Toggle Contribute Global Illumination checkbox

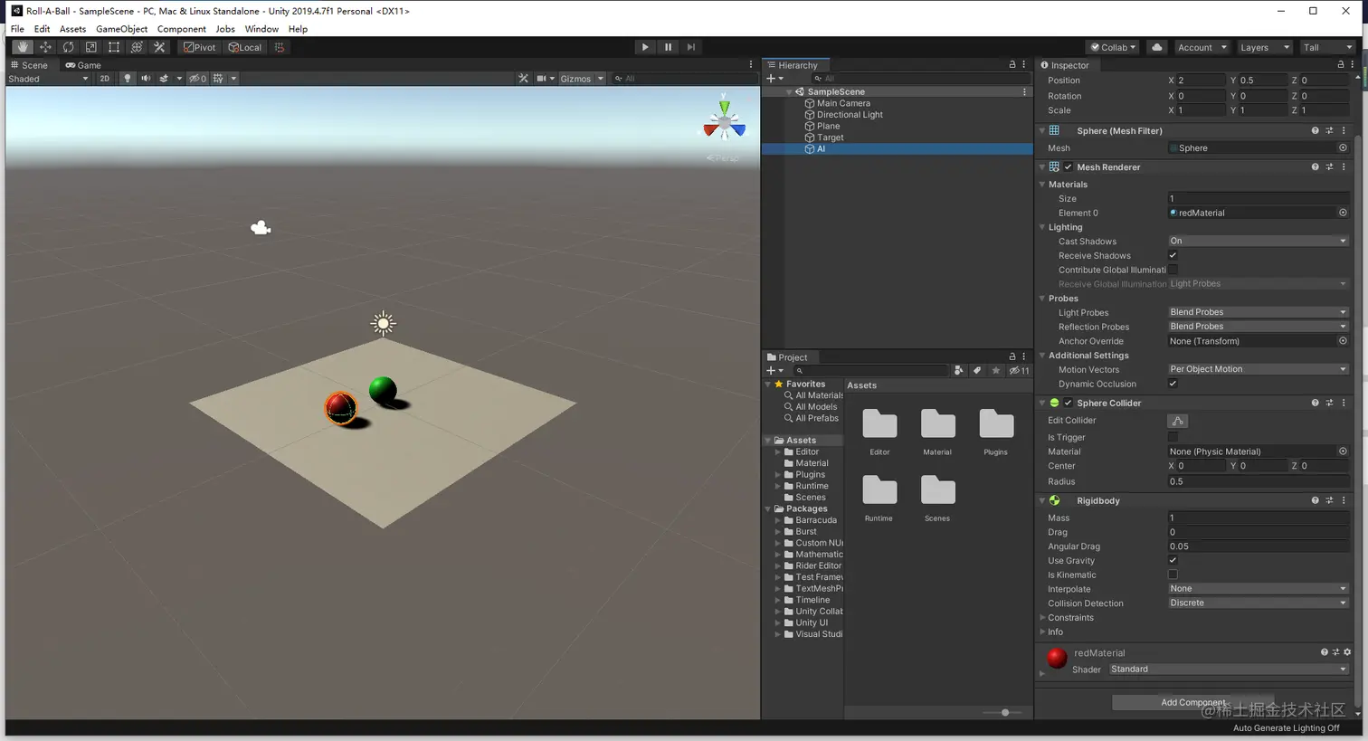tap(1173, 270)
